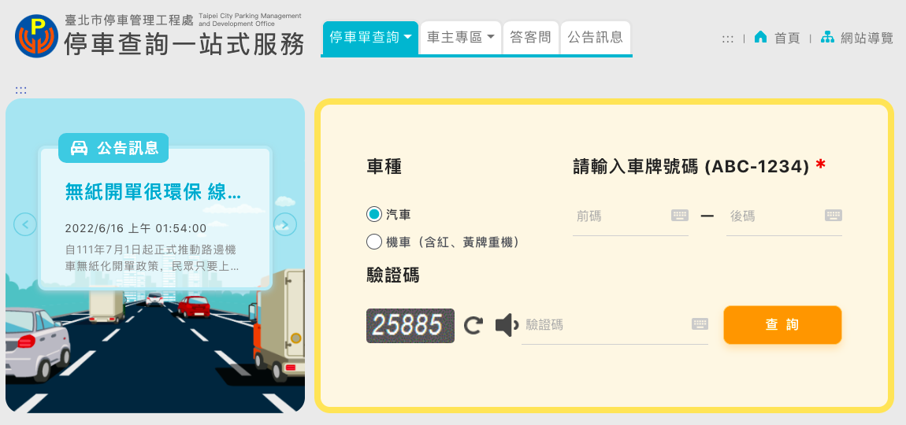Click the orange 查詢 button
Viewport: 906px width, 425px height.
(x=782, y=324)
